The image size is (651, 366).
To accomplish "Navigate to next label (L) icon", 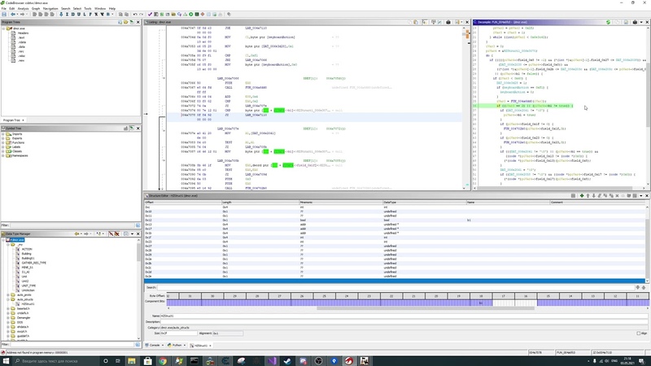I will (x=85, y=14).
